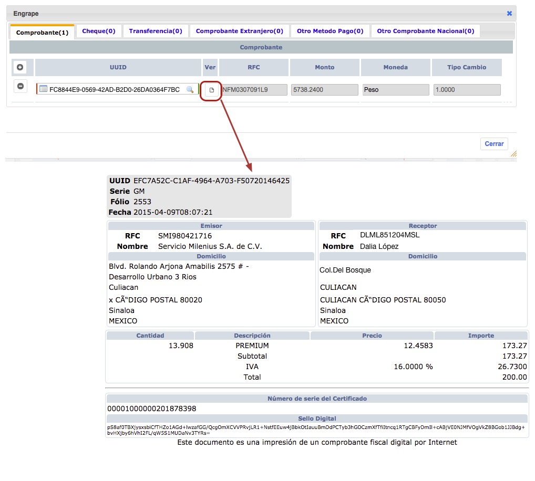Click the Precio value 12.4583
535x481 pixels.
tap(418, 346)
